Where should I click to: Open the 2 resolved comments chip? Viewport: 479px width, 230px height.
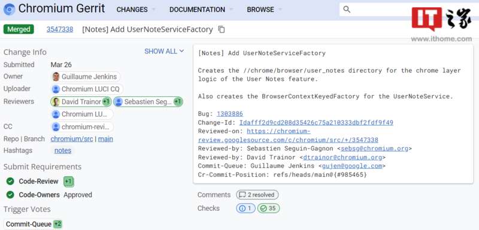tap(257, 195)
